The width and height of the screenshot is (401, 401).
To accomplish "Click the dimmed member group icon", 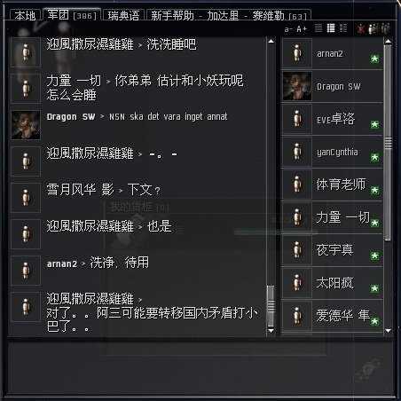I will [x=386, y=28].
